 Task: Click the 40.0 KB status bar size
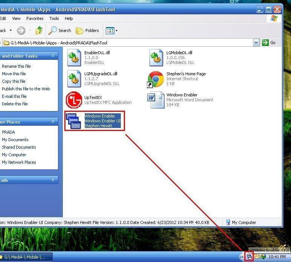[202, 222]
